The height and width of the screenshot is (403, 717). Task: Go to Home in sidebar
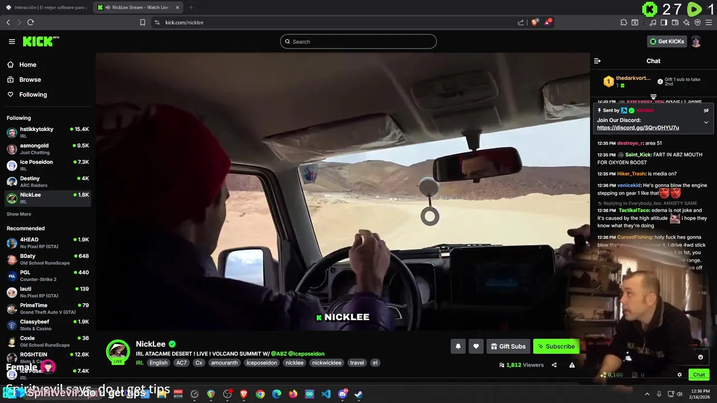coord(48,64)
